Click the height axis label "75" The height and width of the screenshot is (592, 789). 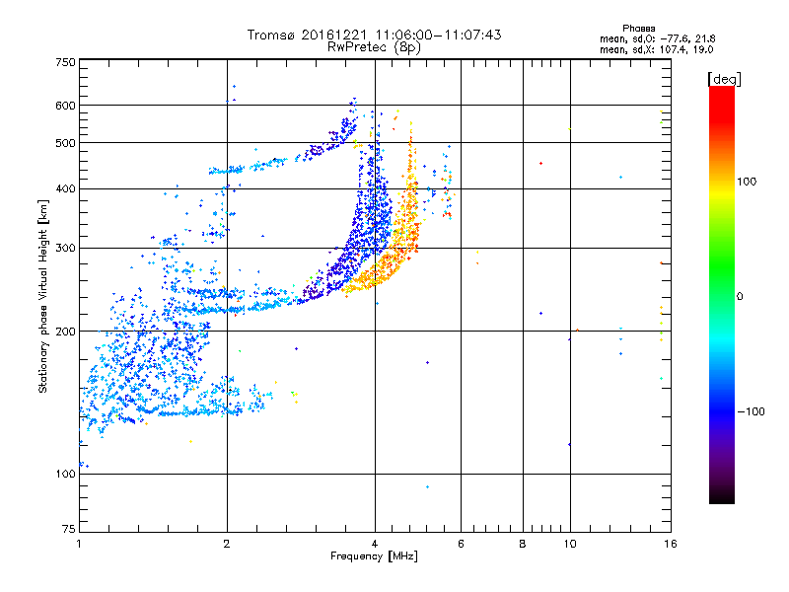click(68, 529)
